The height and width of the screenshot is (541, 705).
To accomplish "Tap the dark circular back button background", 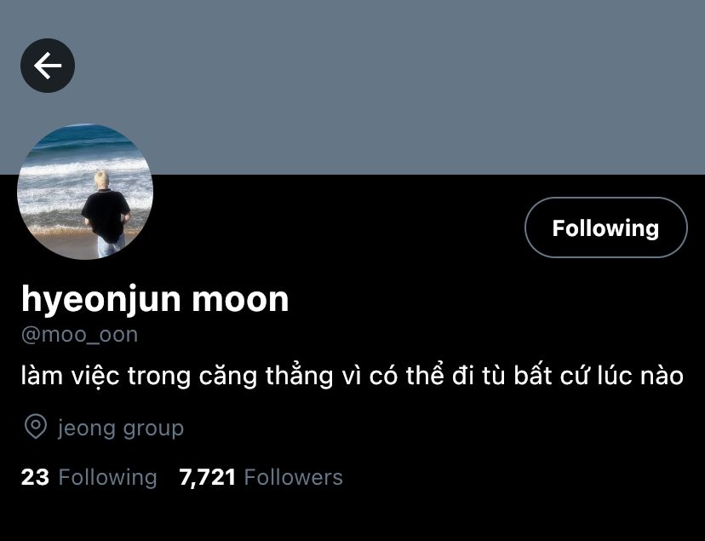I will pos(48,66).
